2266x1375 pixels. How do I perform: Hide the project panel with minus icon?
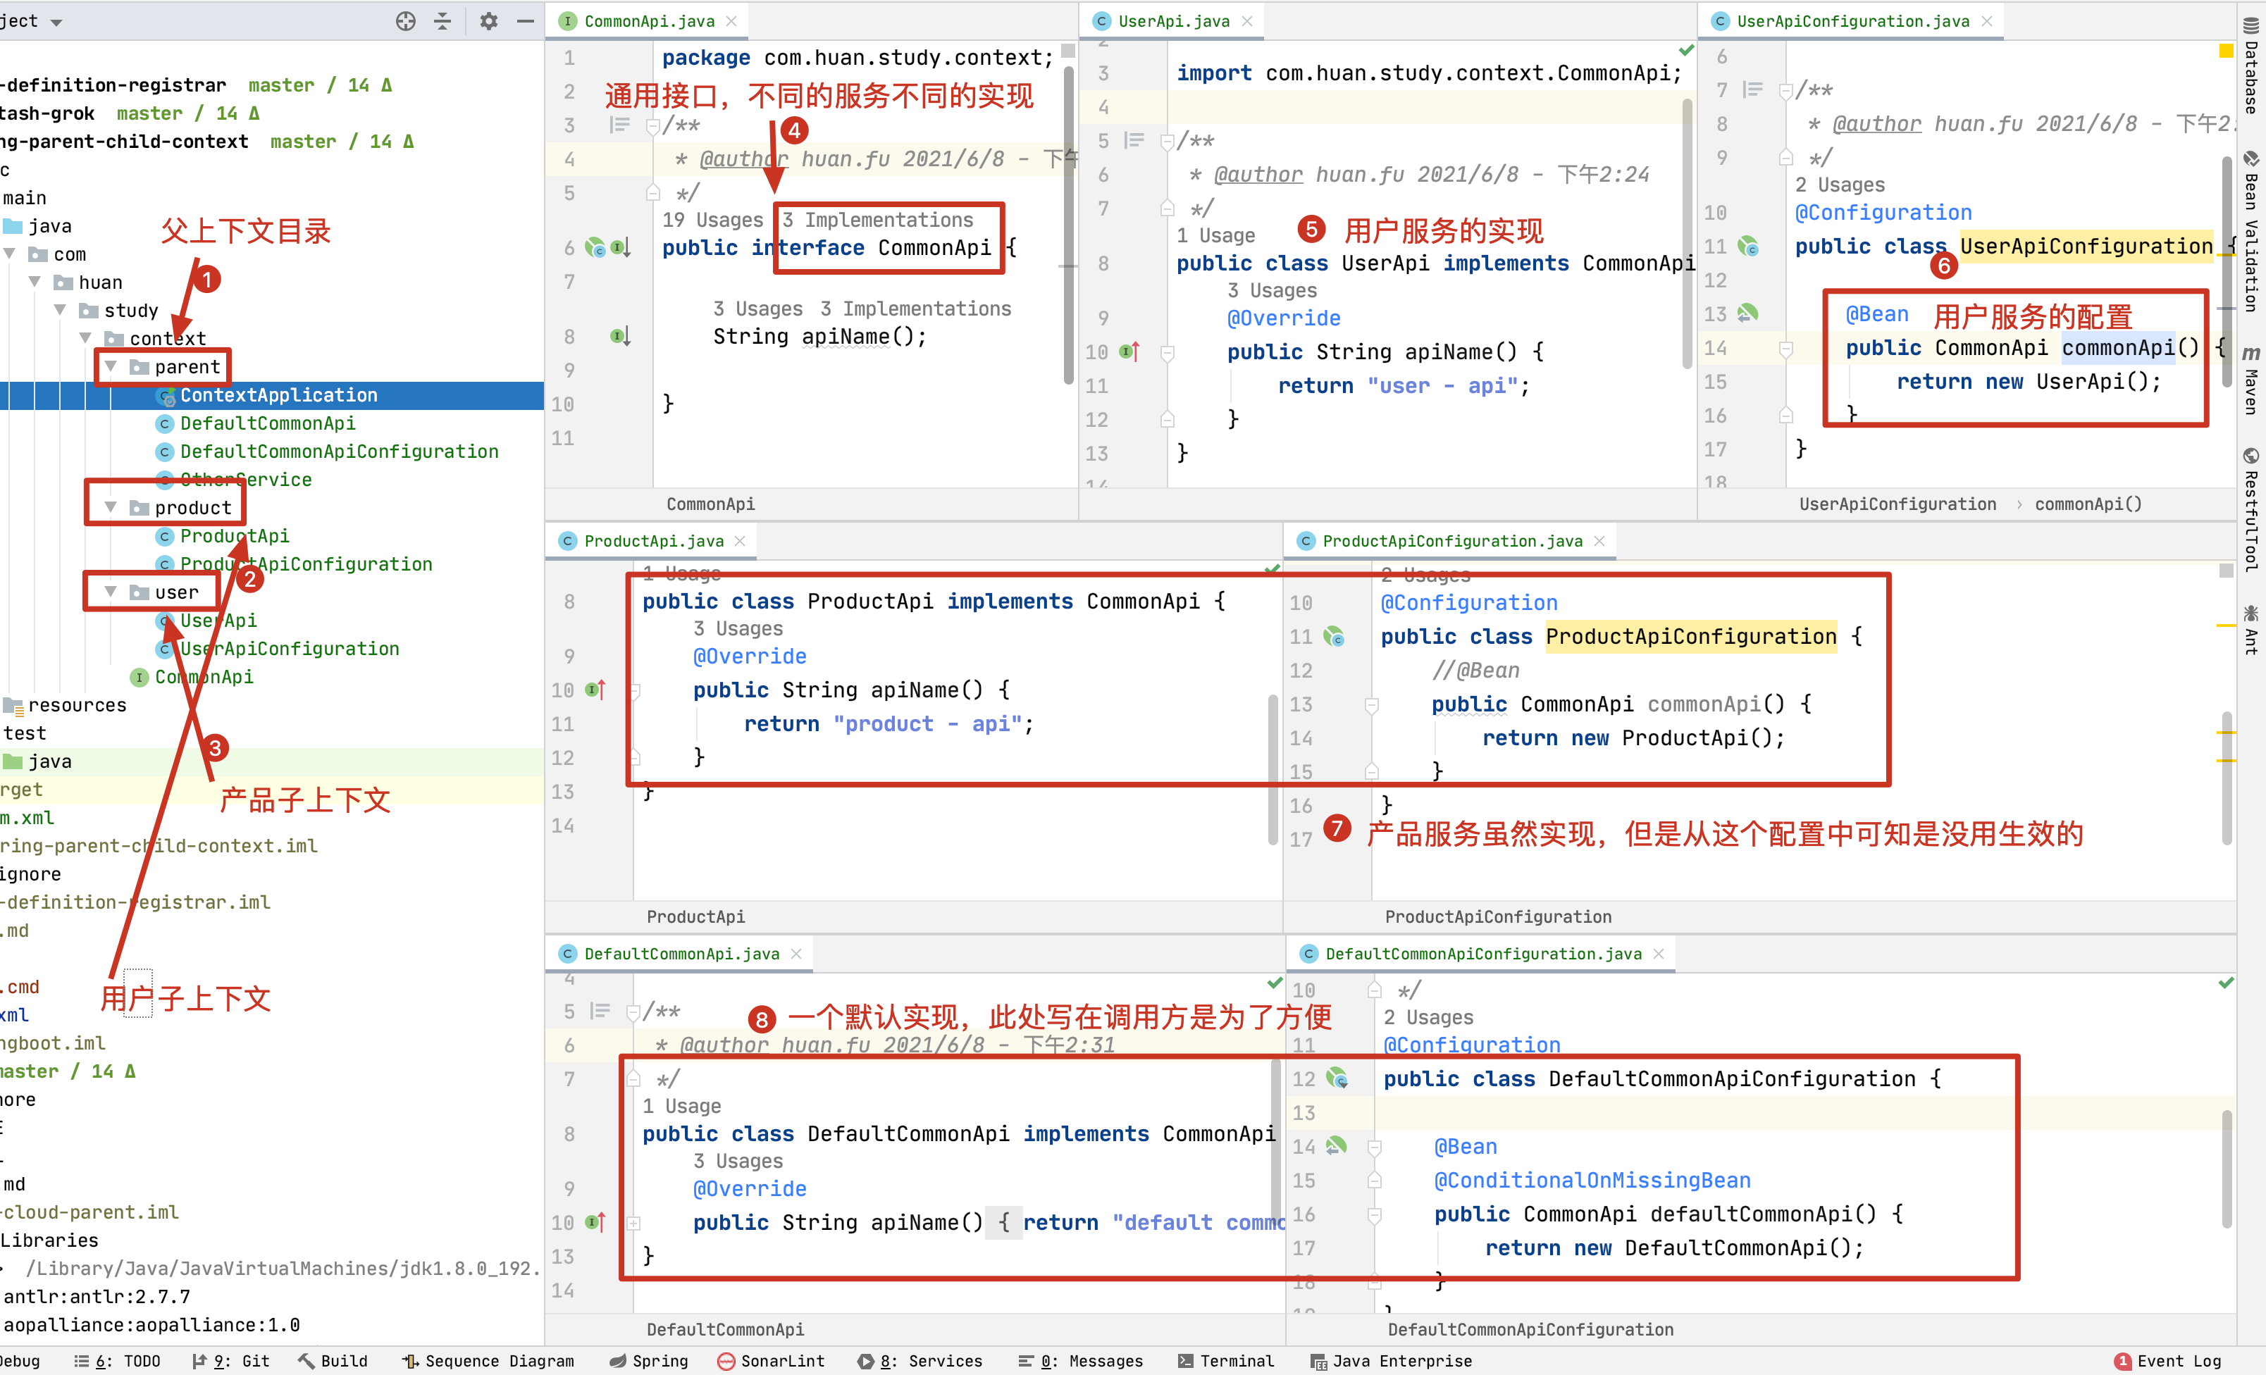pyautogui.click(x=525, y=21)
